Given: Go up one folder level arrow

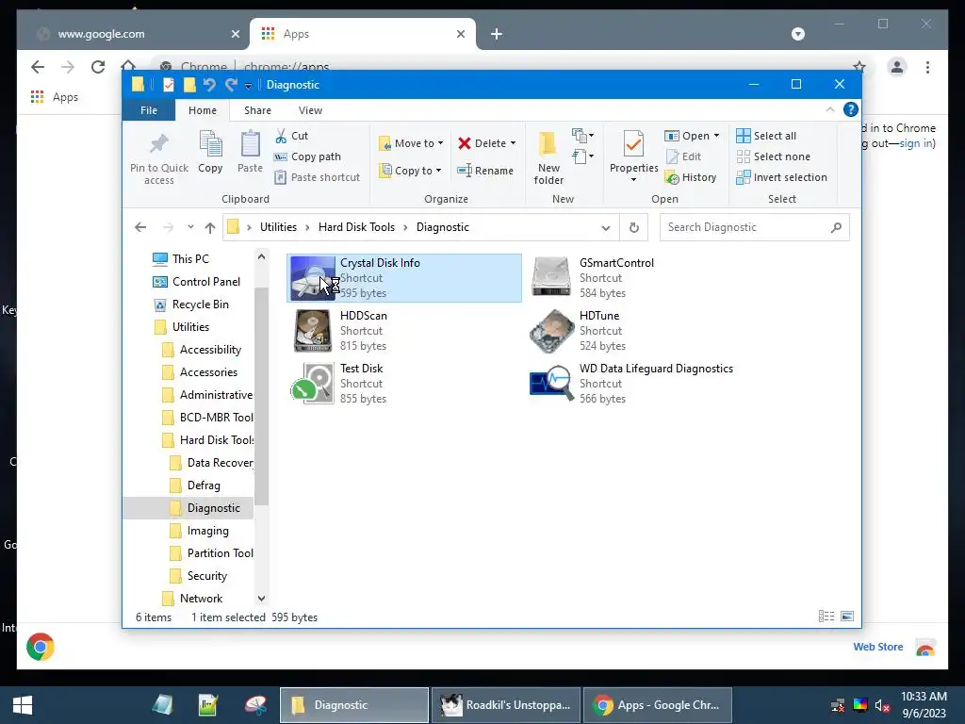Looking at the screenshot, I should 210,228.
